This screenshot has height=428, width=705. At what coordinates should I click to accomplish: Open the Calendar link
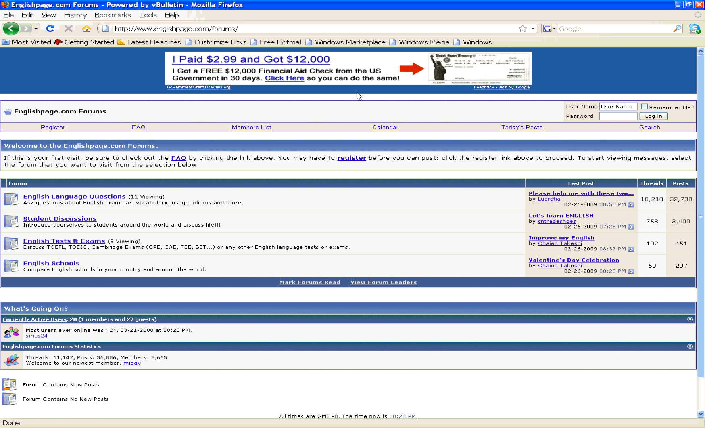coord(386,127)
